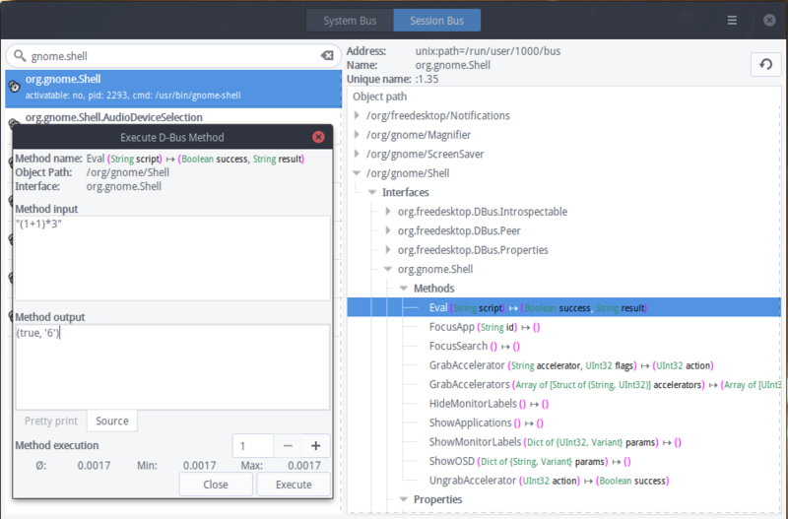This screenshot has width=788, height=519.
Task: Click in the Method output text area
Action: 173,366
